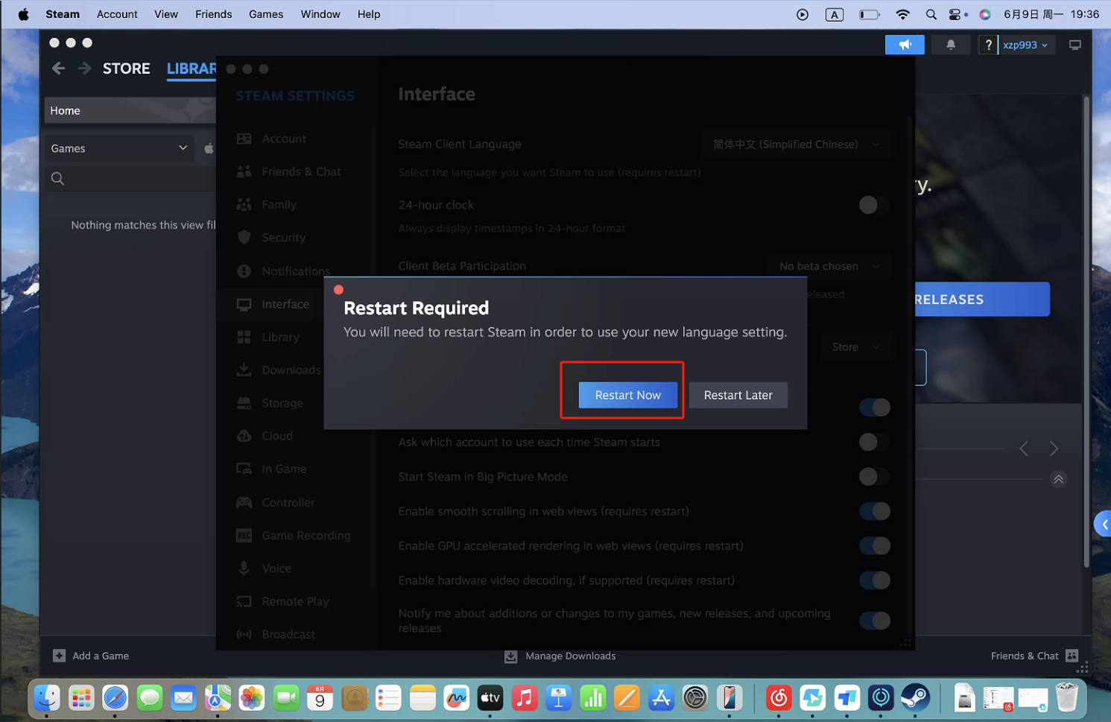
Task: Toggle notify about additions and releases switch
Action: pos(874,621)
